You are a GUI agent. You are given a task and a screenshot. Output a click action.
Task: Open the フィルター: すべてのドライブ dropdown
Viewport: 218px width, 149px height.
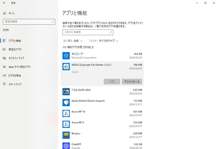click(x=104, y=41)
